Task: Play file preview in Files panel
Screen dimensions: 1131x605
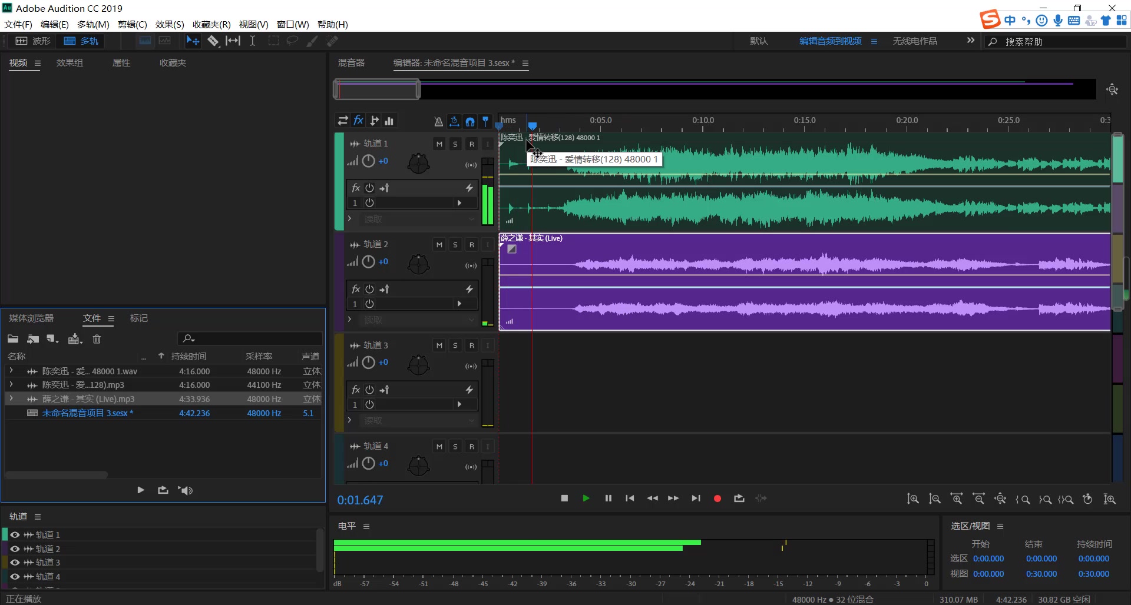Action: pos(141,490)
